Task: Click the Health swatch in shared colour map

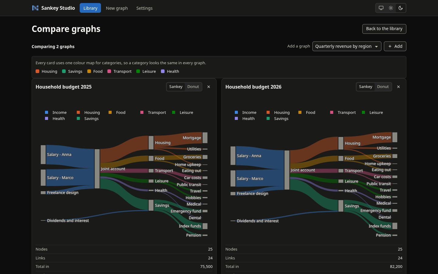Action: [x=163, y=71]
